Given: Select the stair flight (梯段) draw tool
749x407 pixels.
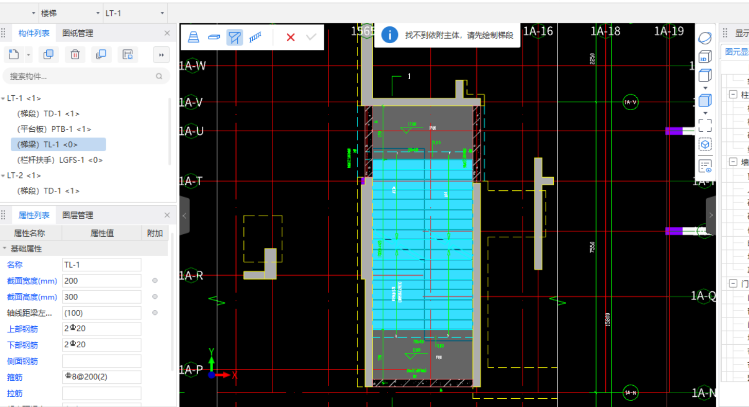Looking at the screenshot, I should (x=194, y=37).
